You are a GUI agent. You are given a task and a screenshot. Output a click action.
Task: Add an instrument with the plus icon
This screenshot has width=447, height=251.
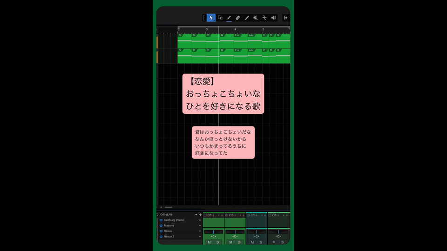click(x=200, y=215)
